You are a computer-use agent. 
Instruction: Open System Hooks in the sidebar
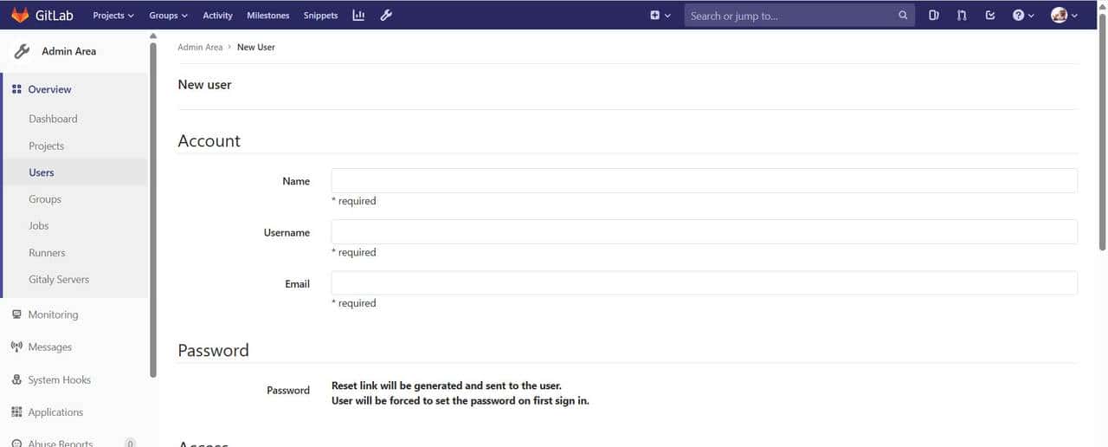[59, 379]
